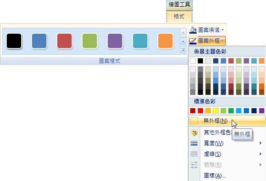Expand the 虛線(S) submenu arrow
The image size is (266, 181).
[261, 154]
